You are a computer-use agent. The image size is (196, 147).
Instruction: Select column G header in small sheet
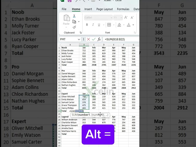tap(134, 45)
